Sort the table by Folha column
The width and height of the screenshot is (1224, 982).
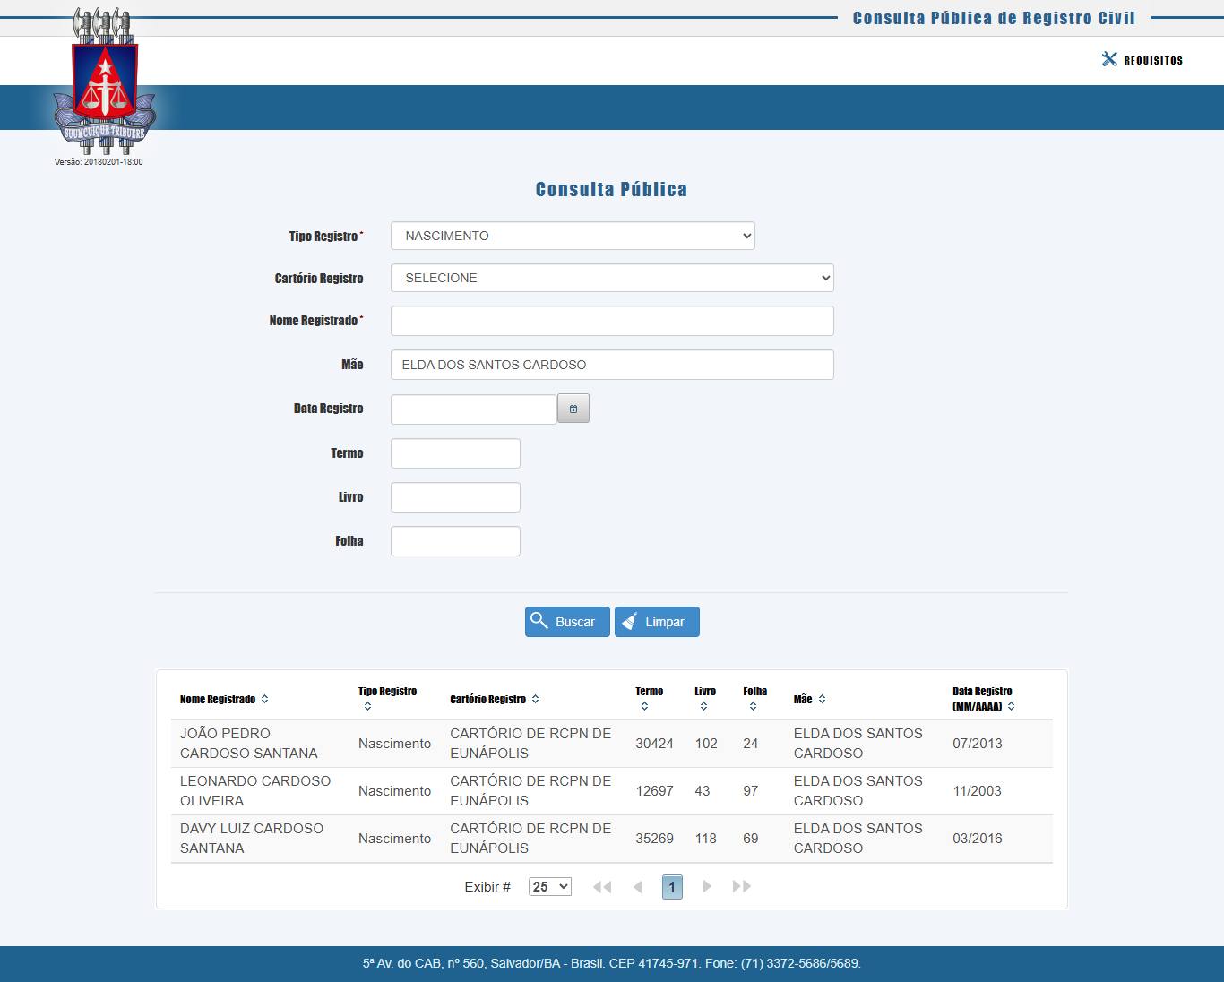pos(753,706)
